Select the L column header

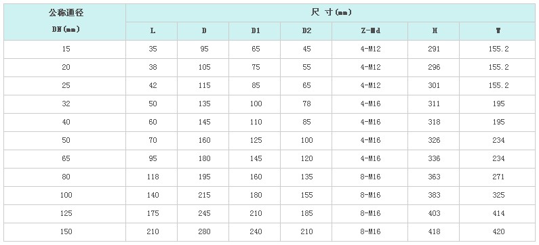[x=152, y=31]
